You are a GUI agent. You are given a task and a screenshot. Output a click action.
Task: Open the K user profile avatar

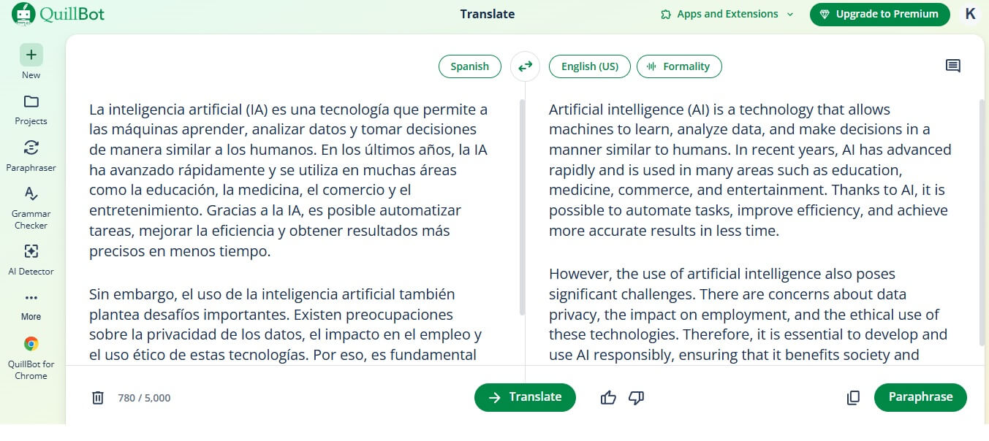click(970, 14)
